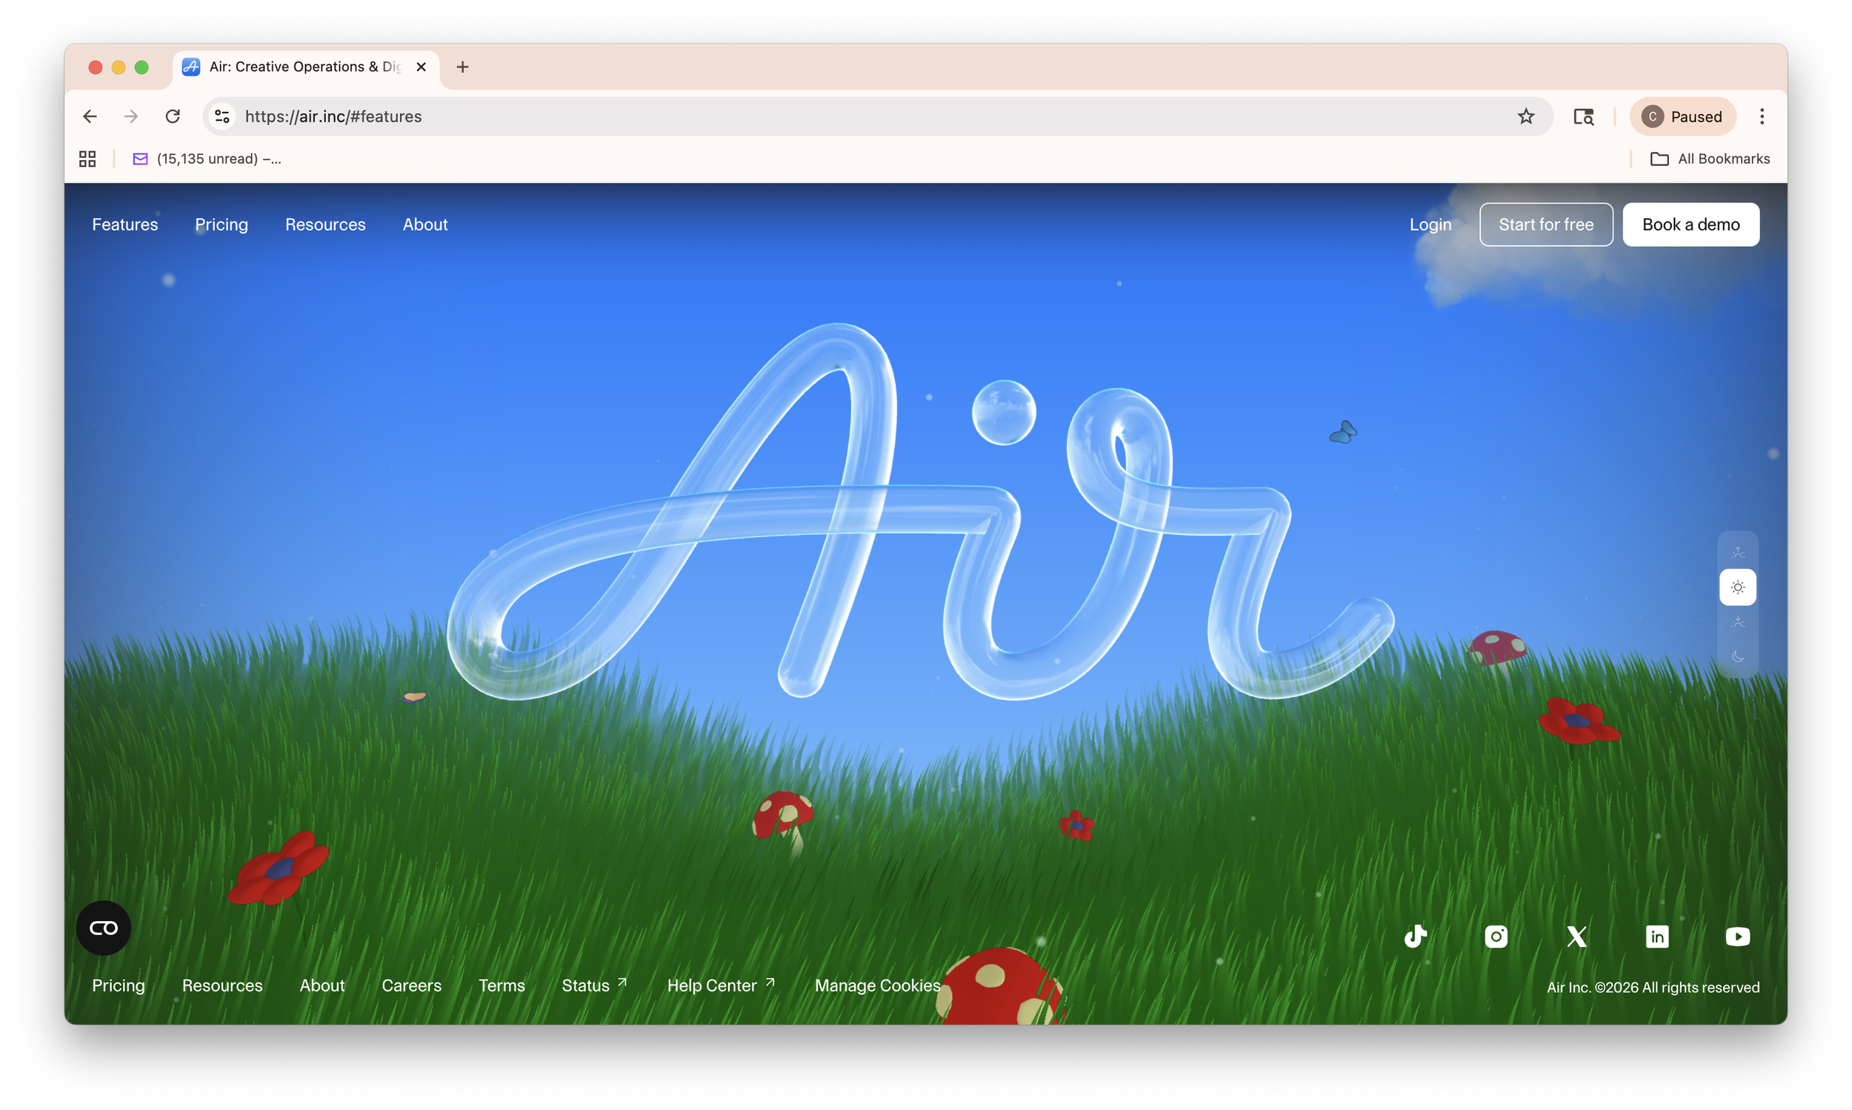
Task: Open Air's TikTok page
Action: coord(1415,937)
